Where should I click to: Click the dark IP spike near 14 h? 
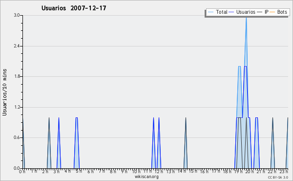pyautogui.click(x=186, y=142)
